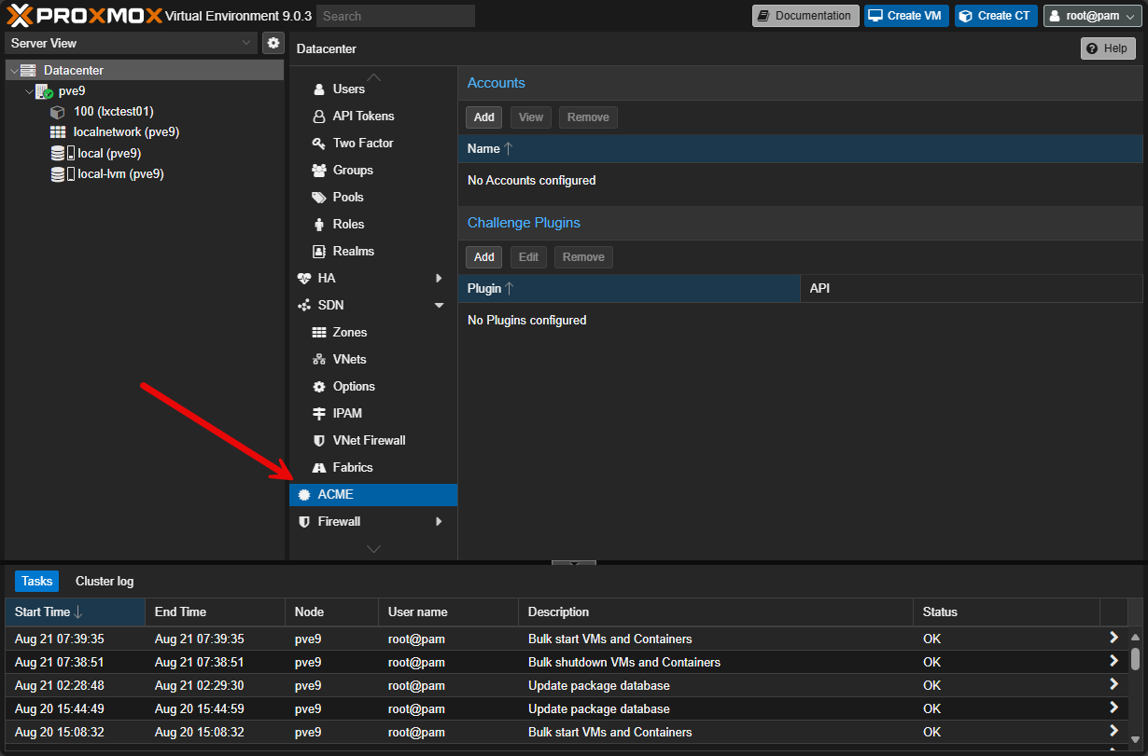Select the lxctest01 container icon in tree
Screen dimensions: 1148x756
58,112
